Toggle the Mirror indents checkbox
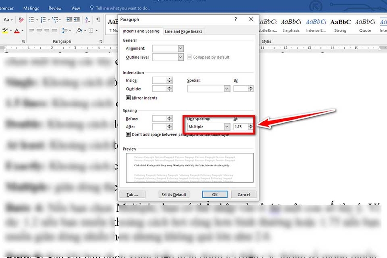Screen dimensions: 387x258 (x=128, y=98)
